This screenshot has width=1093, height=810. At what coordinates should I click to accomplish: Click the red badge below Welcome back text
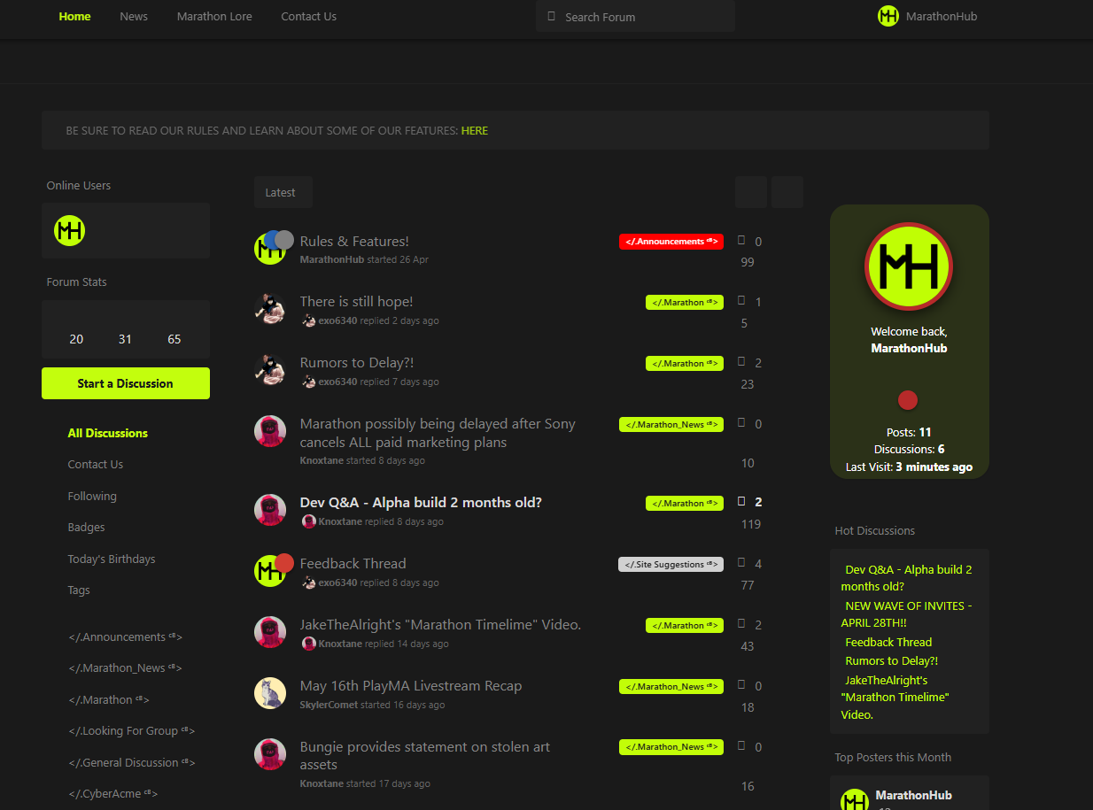click(907, 400)
